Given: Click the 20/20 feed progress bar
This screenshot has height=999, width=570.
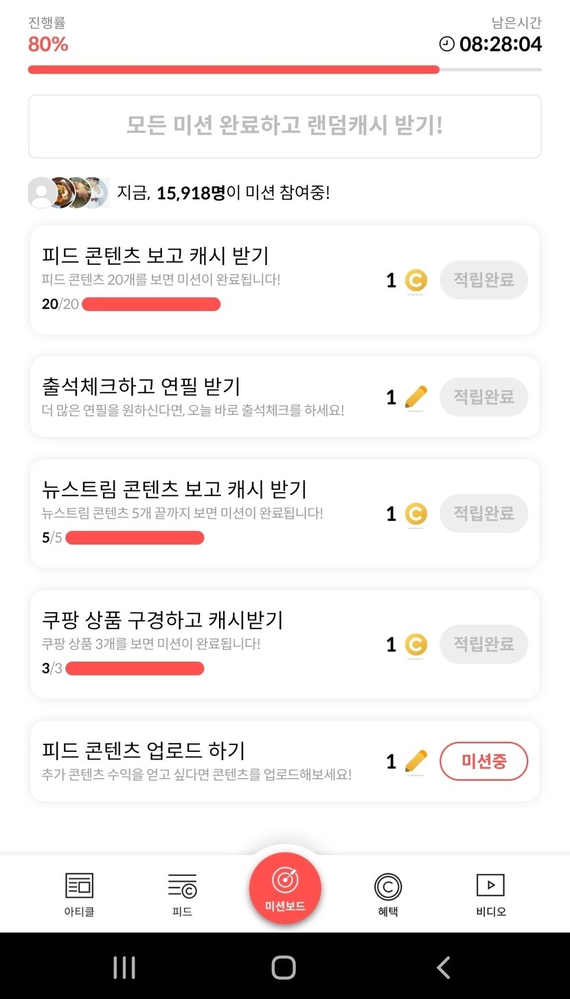Looking at the screenshot, I should tap(151, 304).
